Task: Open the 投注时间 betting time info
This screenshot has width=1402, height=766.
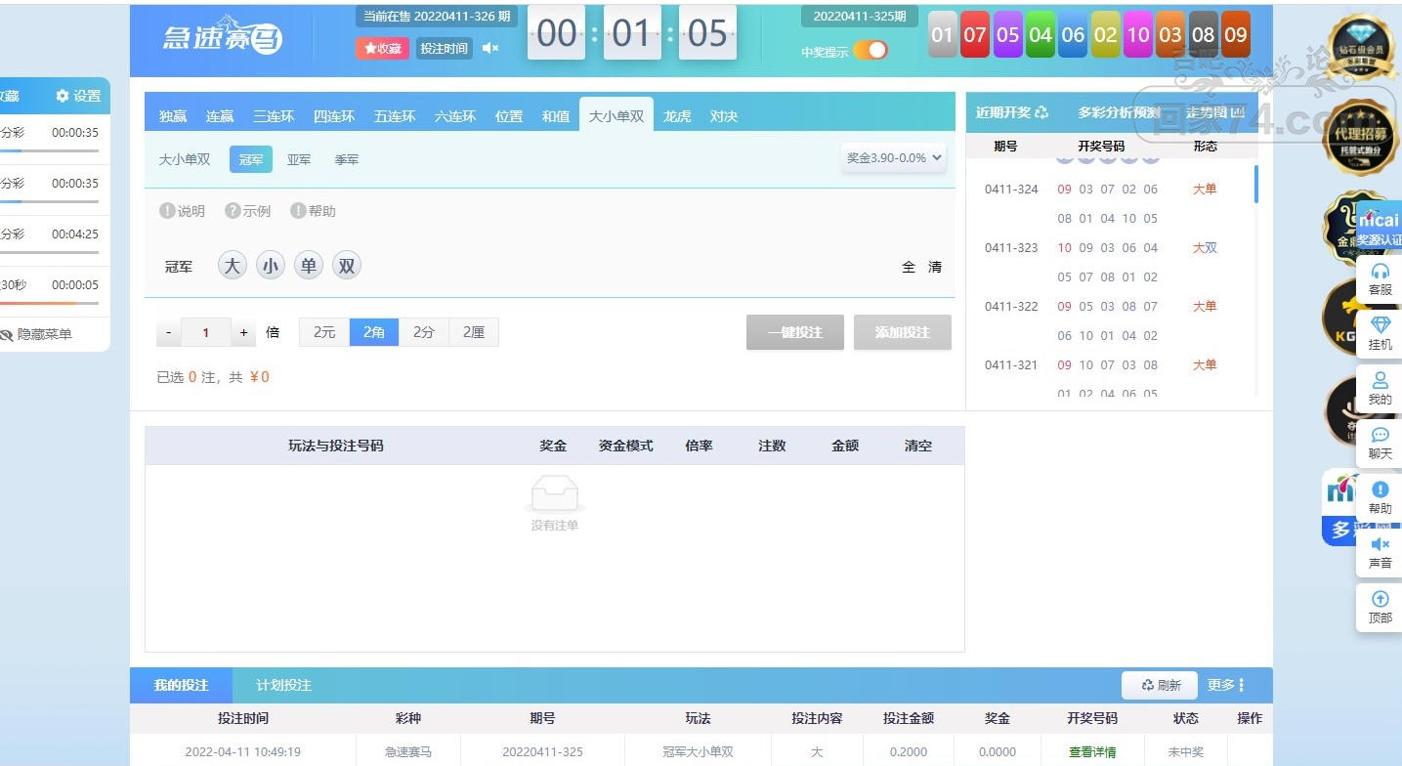Action: pos(444,48)
